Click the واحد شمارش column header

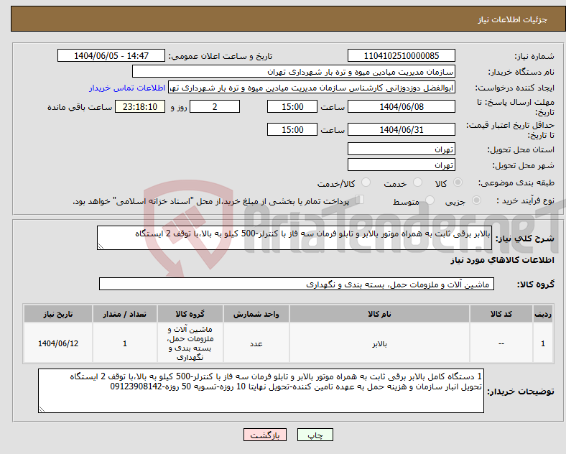tap(256, 314)
